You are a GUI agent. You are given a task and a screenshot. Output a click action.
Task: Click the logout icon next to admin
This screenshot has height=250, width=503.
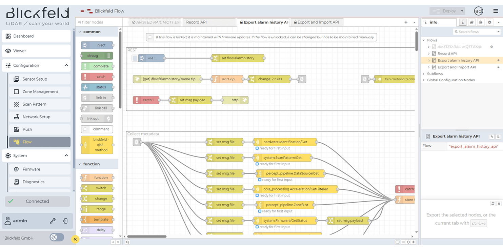[x=65, y=221]
